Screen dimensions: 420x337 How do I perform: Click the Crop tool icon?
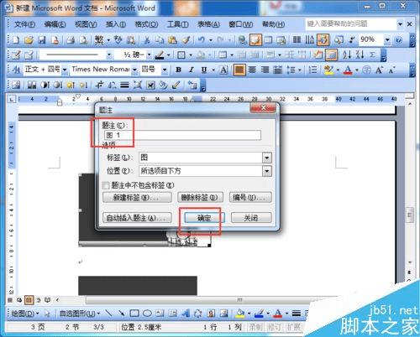click(99, 85)
